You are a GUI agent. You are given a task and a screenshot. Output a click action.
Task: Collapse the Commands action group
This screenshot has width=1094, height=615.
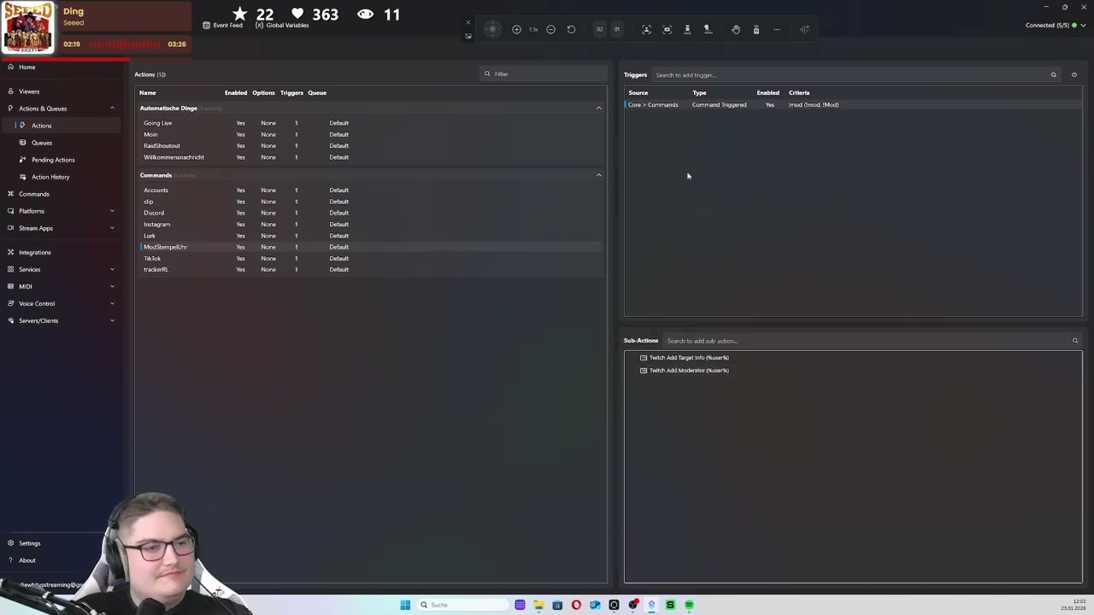tap(598, 175)
